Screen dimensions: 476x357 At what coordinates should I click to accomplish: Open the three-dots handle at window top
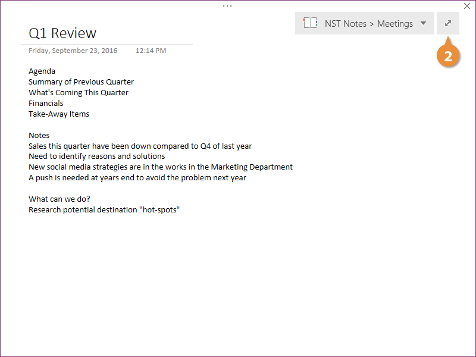pyautogui.click(x=227, y=5)
